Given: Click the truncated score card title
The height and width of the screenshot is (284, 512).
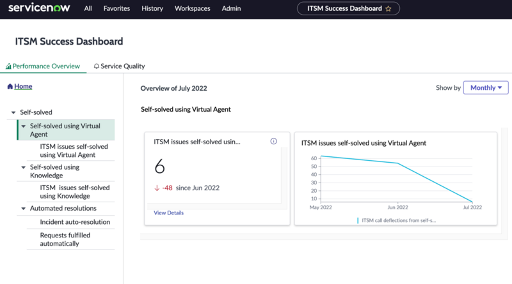Looking at the screenshot, I should (197, 142).
